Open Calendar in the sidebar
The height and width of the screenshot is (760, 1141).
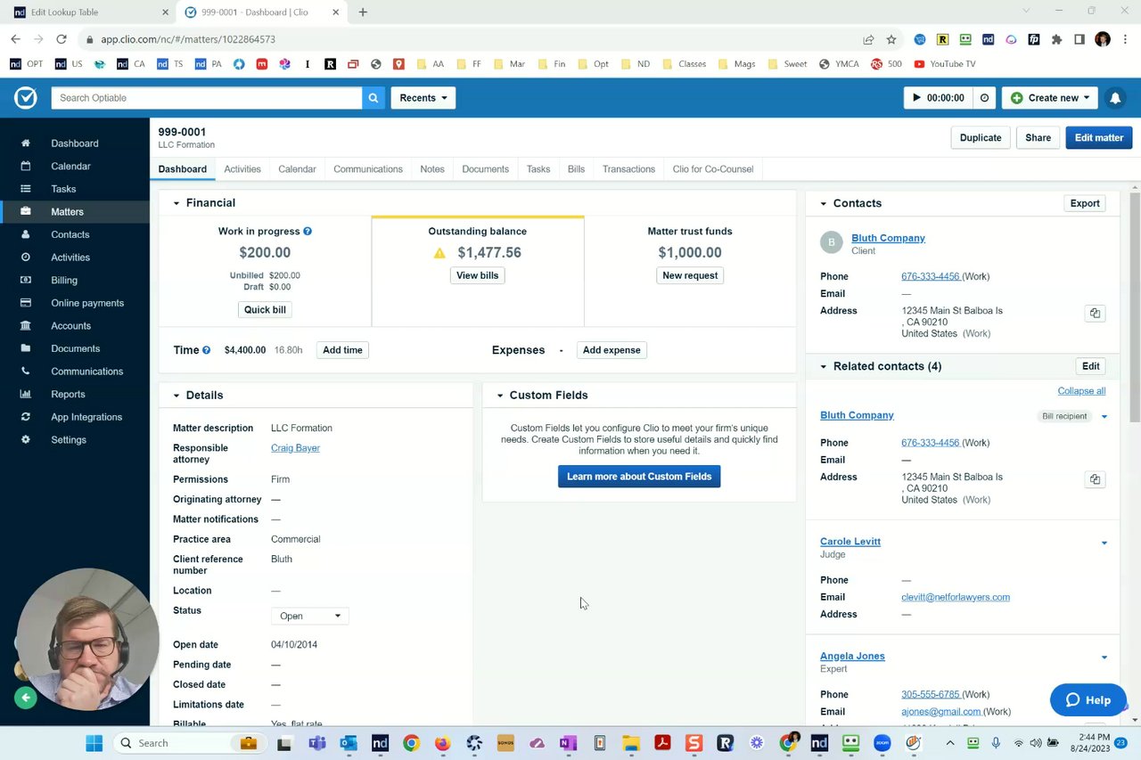coord(75,167)
